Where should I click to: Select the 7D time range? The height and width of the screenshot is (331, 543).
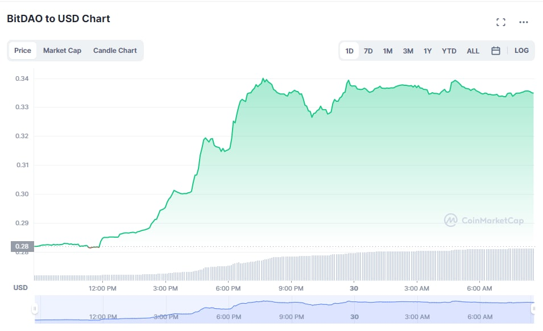pyautogui.click(x=368, y=51)
